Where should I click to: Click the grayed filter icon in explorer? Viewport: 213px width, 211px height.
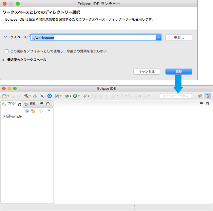pyautogui.click(x=41, y=111)
